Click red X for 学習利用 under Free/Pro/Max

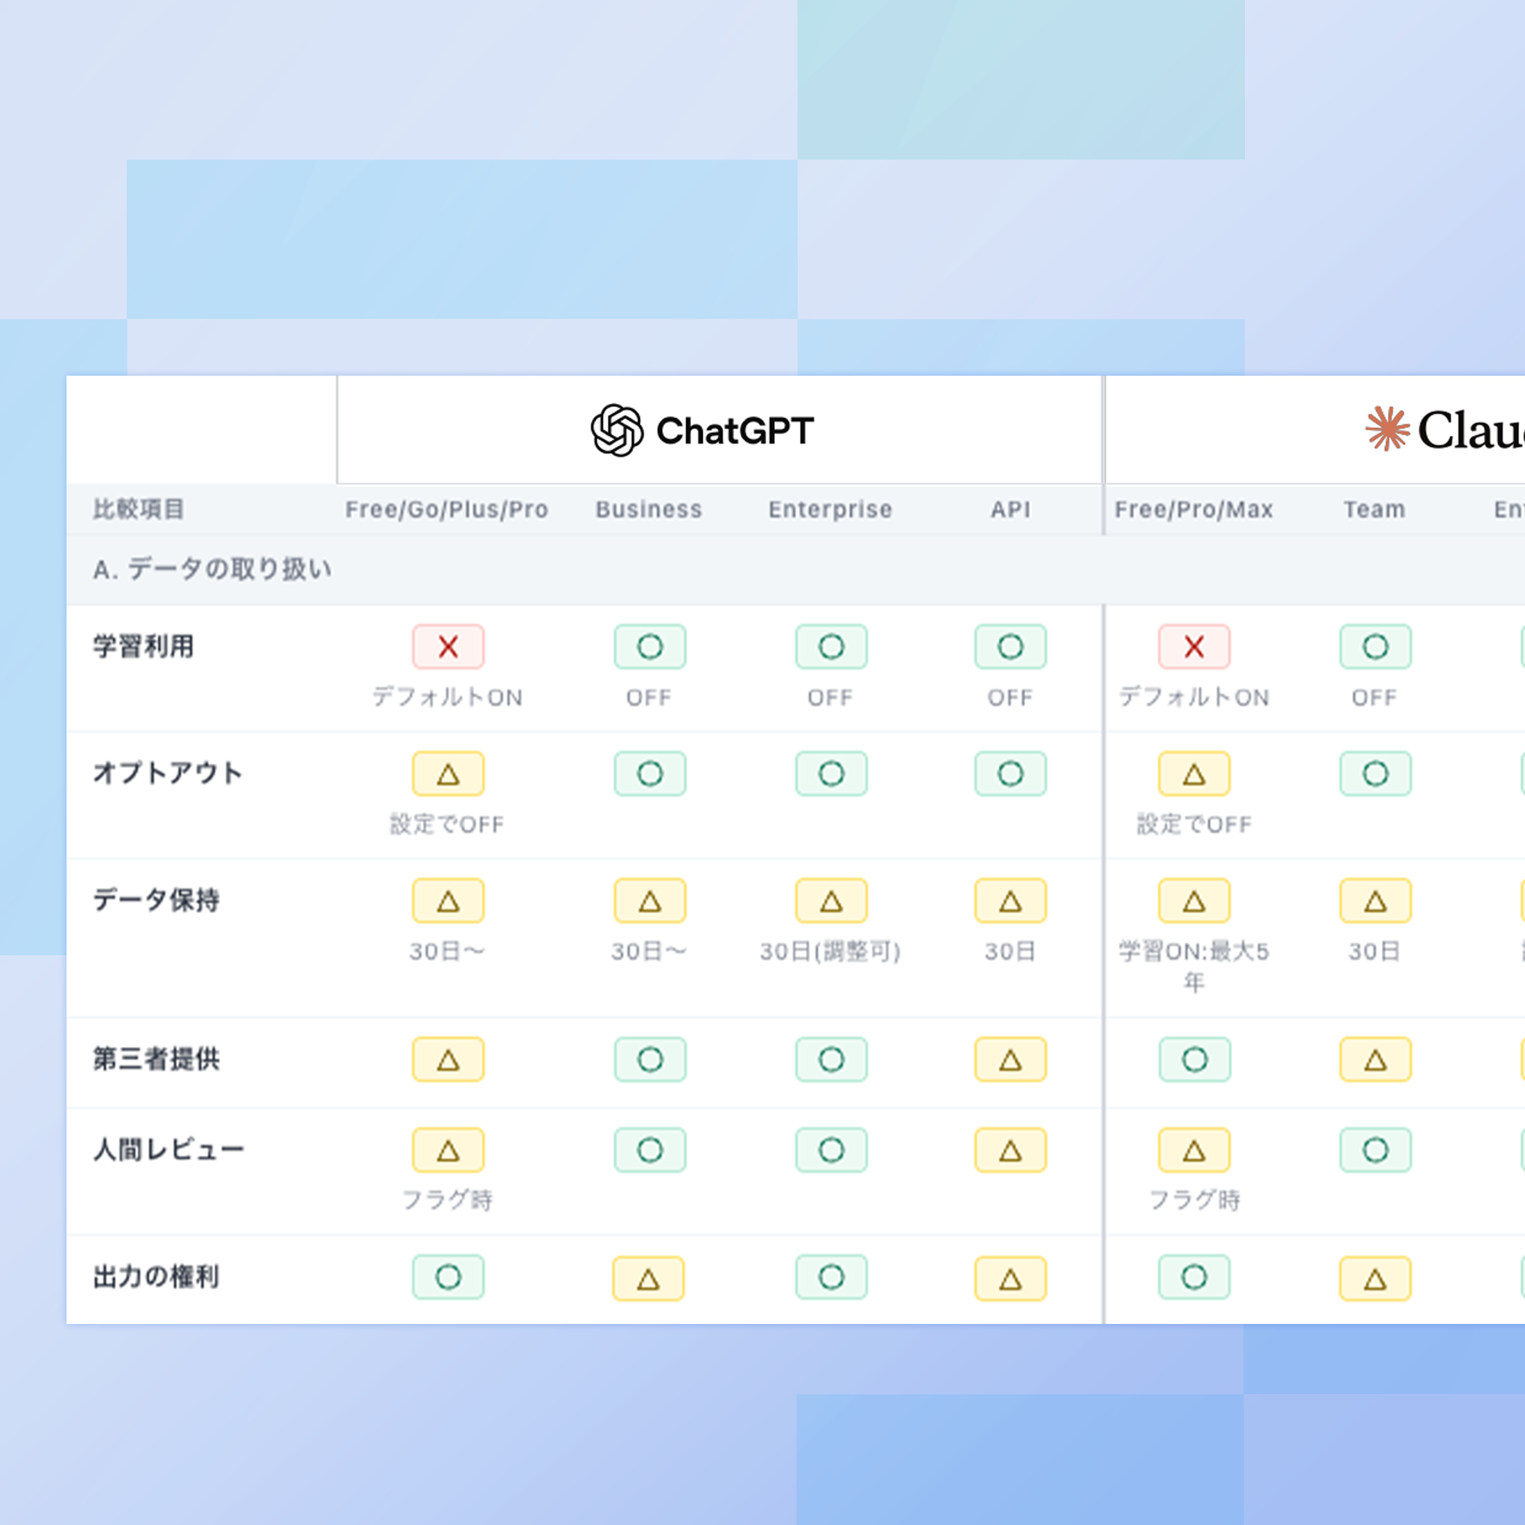click(x=1194, y=647)
